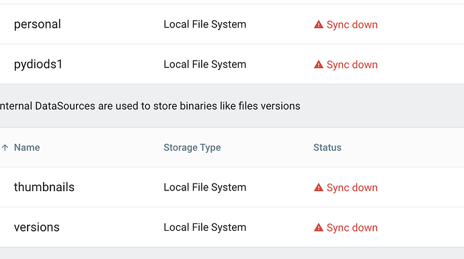The height and width of the screenshot is (259, 464).
Task: Click Local File System in the personal row
Action: 205,24
